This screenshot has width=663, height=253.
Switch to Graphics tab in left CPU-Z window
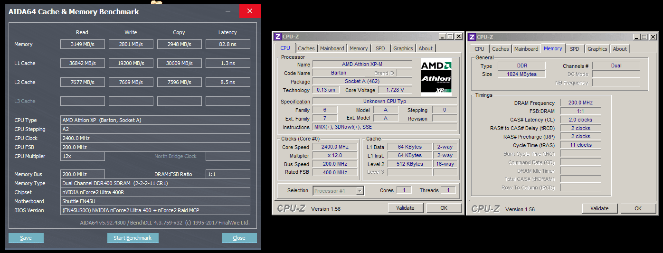coord(403,48)
